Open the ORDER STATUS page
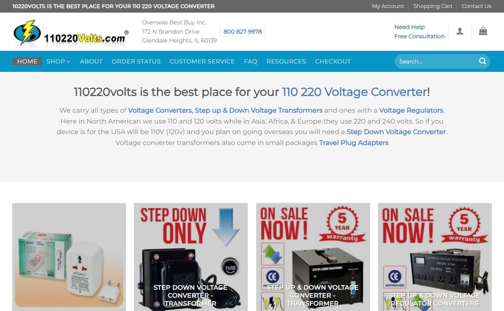The height and width of the screenshot is (311, 504). coord(136,61)
